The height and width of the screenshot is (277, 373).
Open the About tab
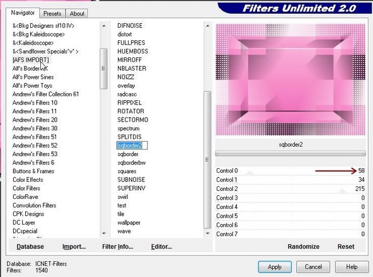(77, 14)
